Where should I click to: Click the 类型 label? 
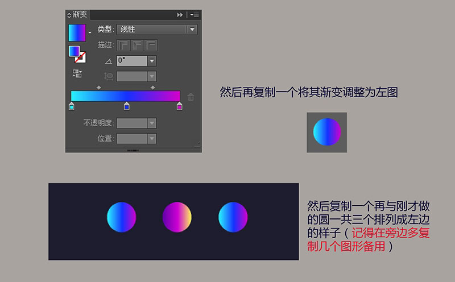105,30
